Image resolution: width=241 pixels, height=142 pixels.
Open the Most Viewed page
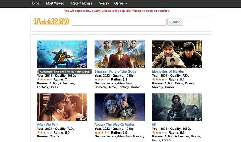(55, 3)
